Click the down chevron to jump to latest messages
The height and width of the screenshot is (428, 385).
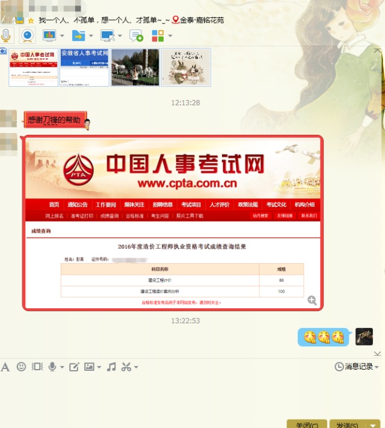click(377, 354)
